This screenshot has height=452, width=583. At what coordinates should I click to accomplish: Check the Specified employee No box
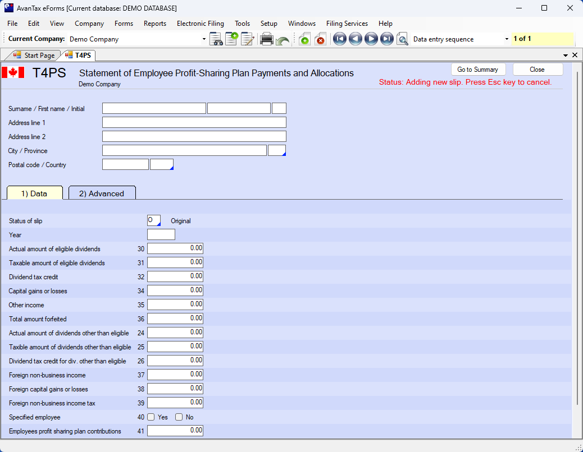(x=179, y=417)
